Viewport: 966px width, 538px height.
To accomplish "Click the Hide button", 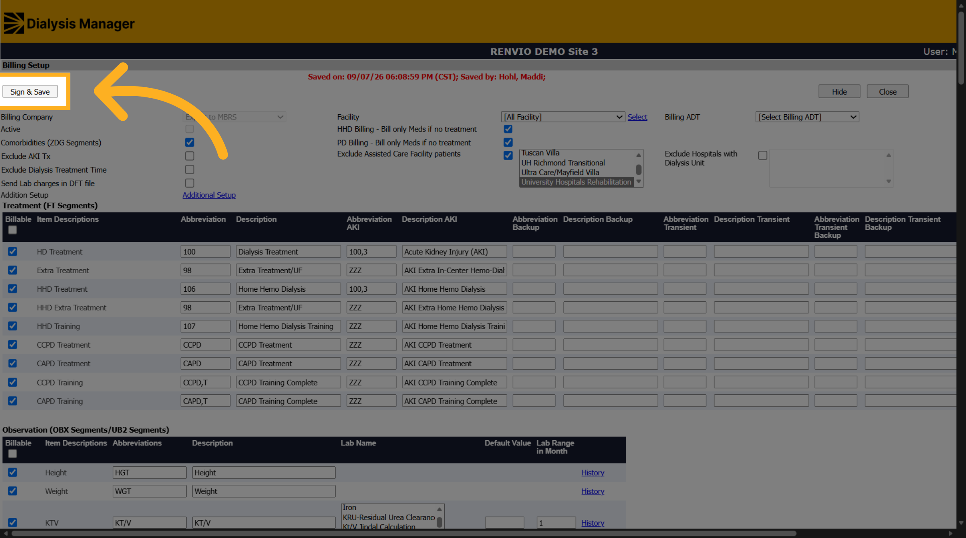I will [839, 91].
